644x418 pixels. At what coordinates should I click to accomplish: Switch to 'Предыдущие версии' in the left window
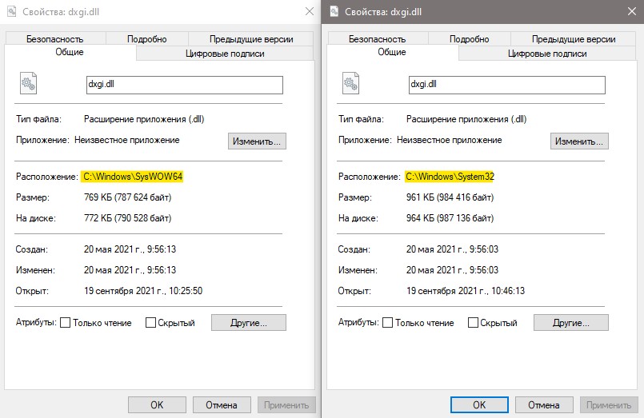pos(251,39)
